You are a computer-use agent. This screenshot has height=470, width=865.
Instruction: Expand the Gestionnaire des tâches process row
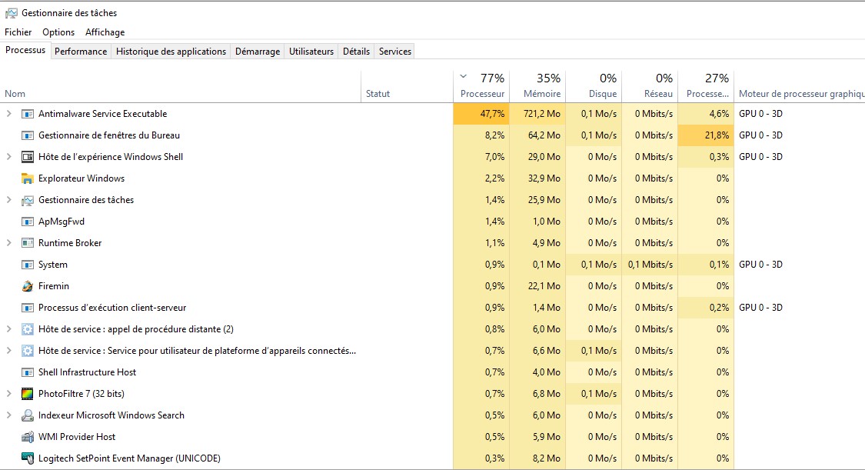(x=8, y=200)
